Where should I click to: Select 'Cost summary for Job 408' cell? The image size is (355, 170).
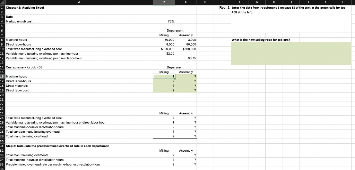(79, 67)
